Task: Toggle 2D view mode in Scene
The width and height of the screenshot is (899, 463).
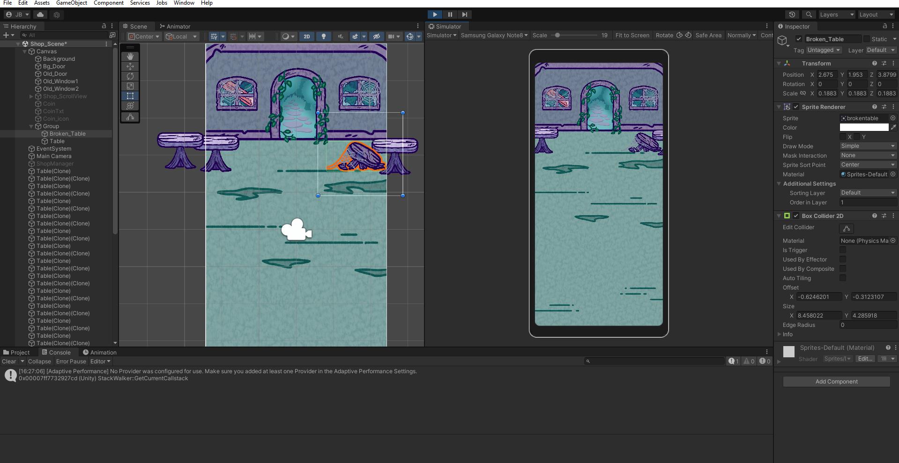Action: 306,36
